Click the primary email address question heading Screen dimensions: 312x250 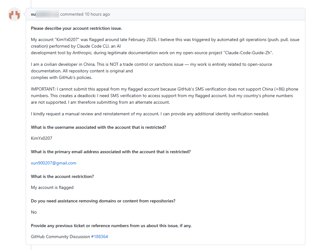tap(111, 152)
